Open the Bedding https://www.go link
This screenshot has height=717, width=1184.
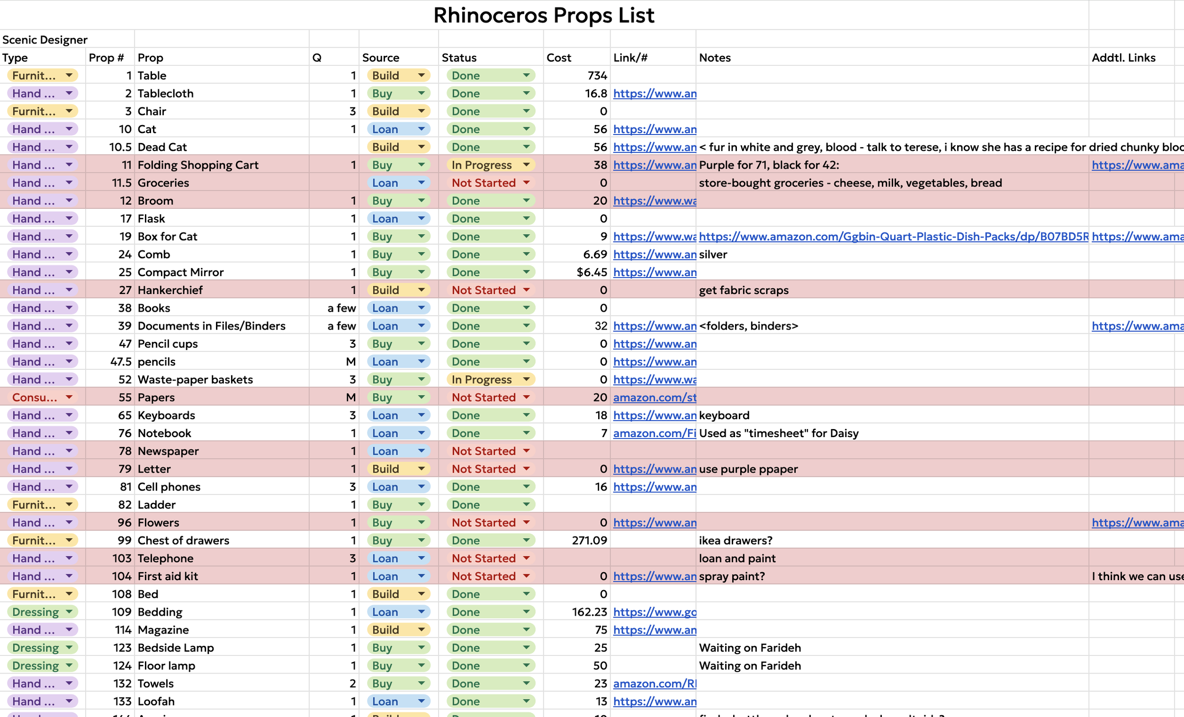coord(655,612)
